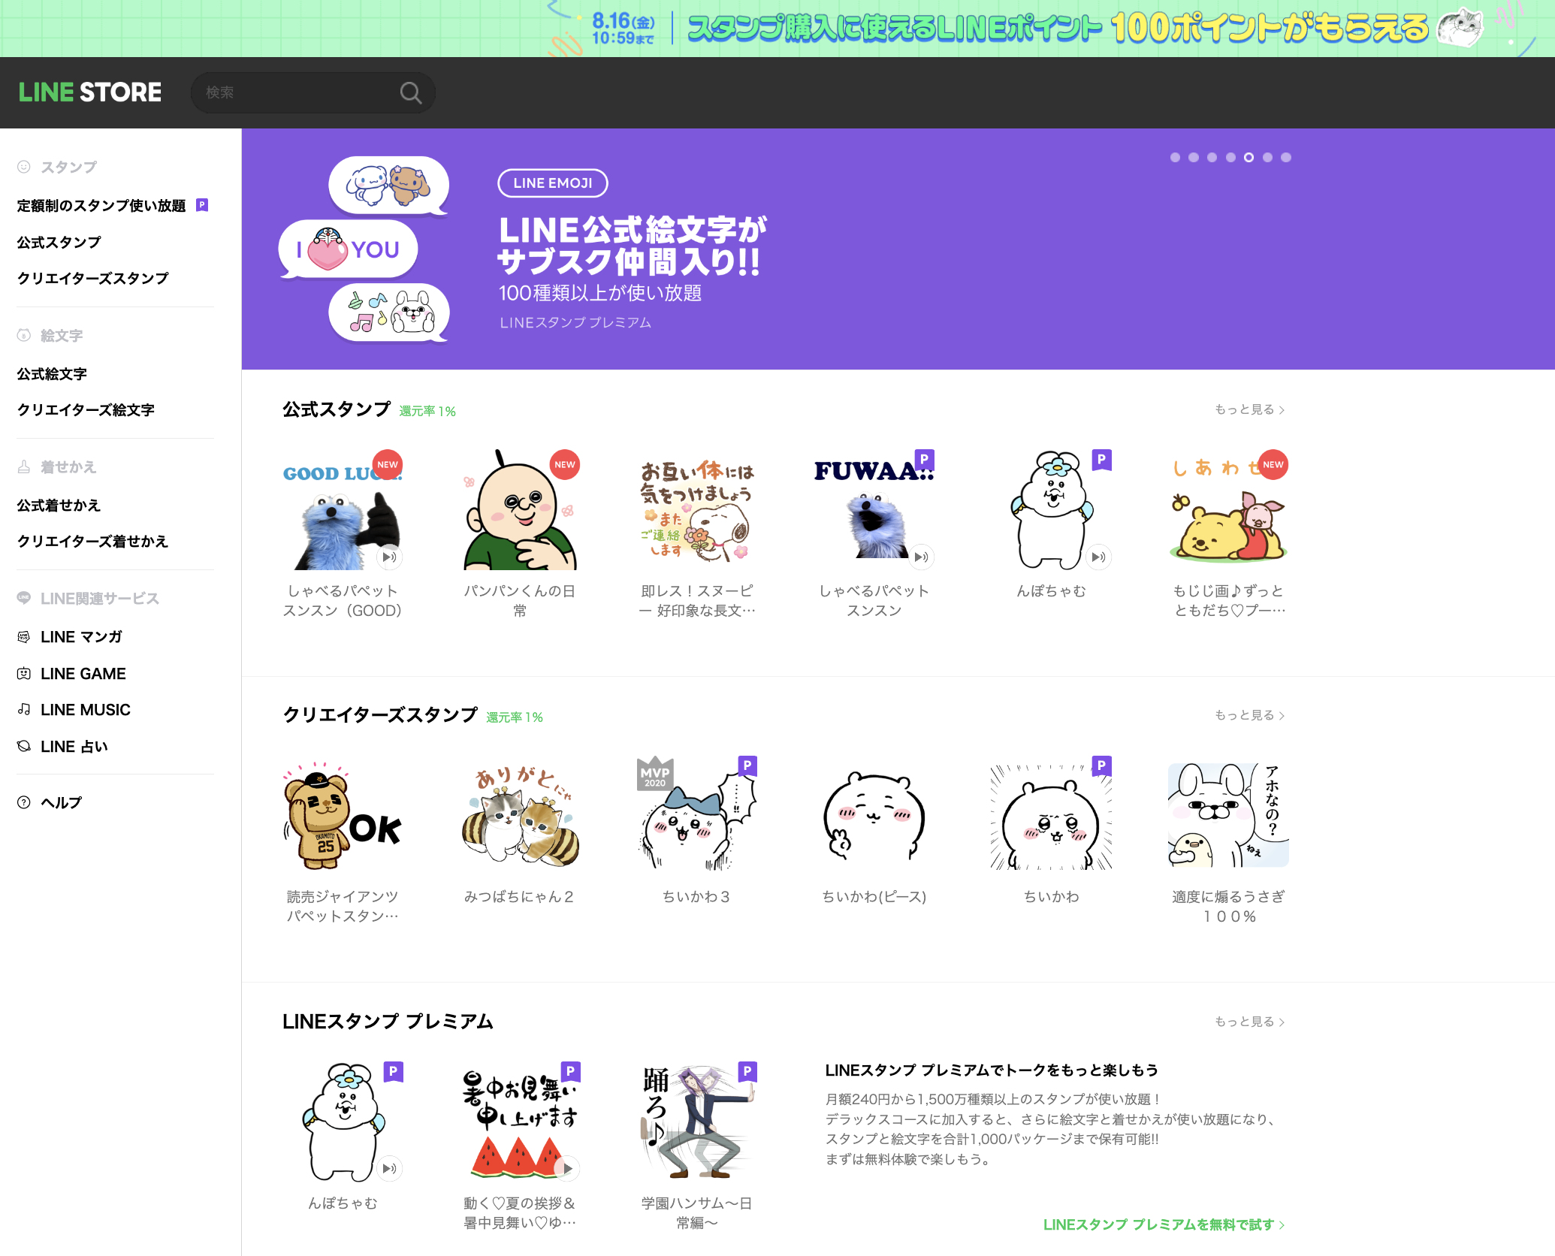This screenshot has height=1256, width=1555.
Task: Click the top LINEポイント 100ポイント promo banner
Action: pos(777,29)
